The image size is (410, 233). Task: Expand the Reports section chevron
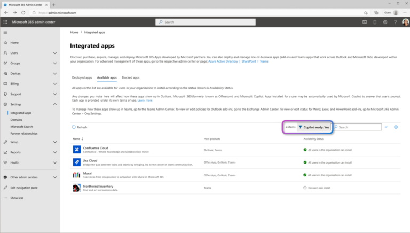click(x=55, y=152)
